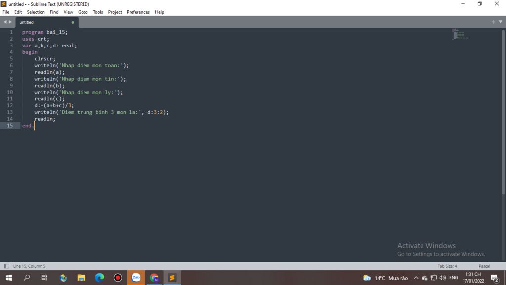This screenshot has width=506, height=285.
Task: Click the 'Nhap diem mon ly:' writeln line
Action: [x=79, y=92]
